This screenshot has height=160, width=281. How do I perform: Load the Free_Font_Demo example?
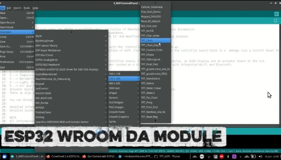click(x=156, y=12)
